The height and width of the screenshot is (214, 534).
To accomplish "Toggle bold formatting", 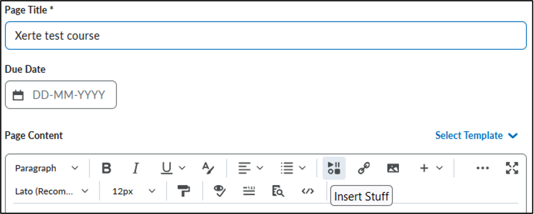I will pyautogui.click(x=107, y=168).
